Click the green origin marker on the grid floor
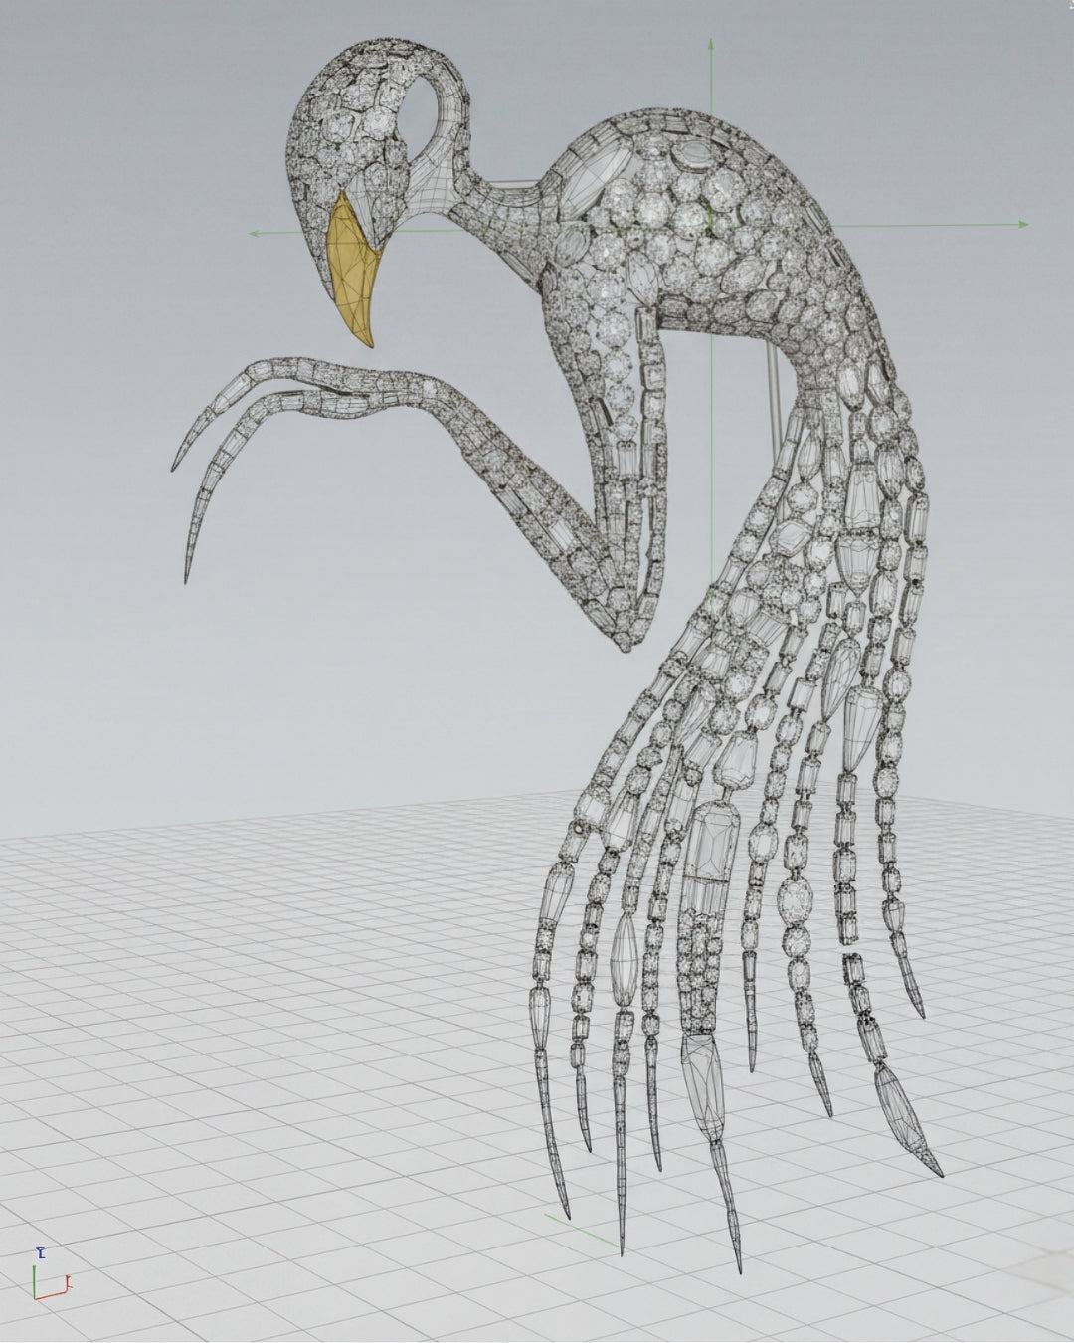 (582, 1227)
